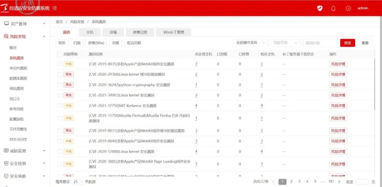Click the 资产管理 monitor icon in sidebar

pos(6,24)
